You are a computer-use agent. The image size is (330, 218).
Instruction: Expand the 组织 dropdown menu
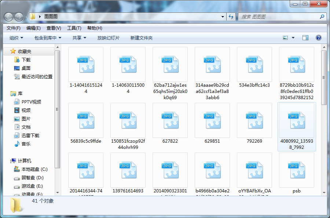(16, 38)
